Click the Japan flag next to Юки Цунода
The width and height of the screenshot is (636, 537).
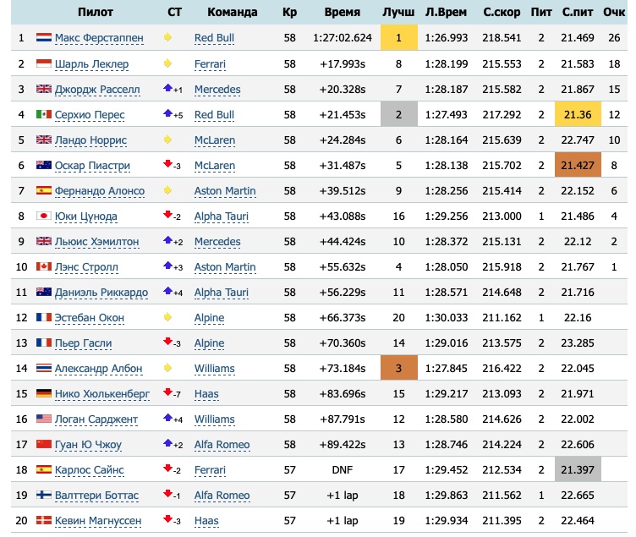click(x=44, y=216)
